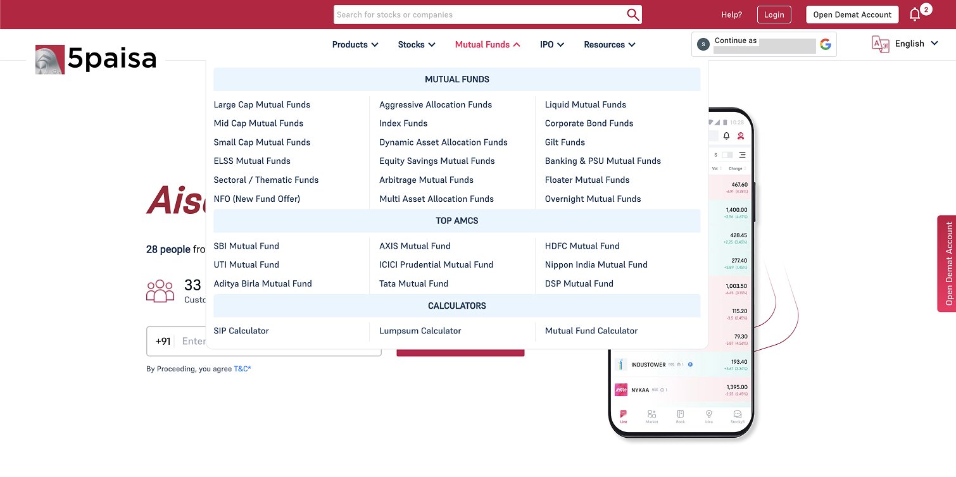Click the Google logo in Continue as

[x=825, y=44]
